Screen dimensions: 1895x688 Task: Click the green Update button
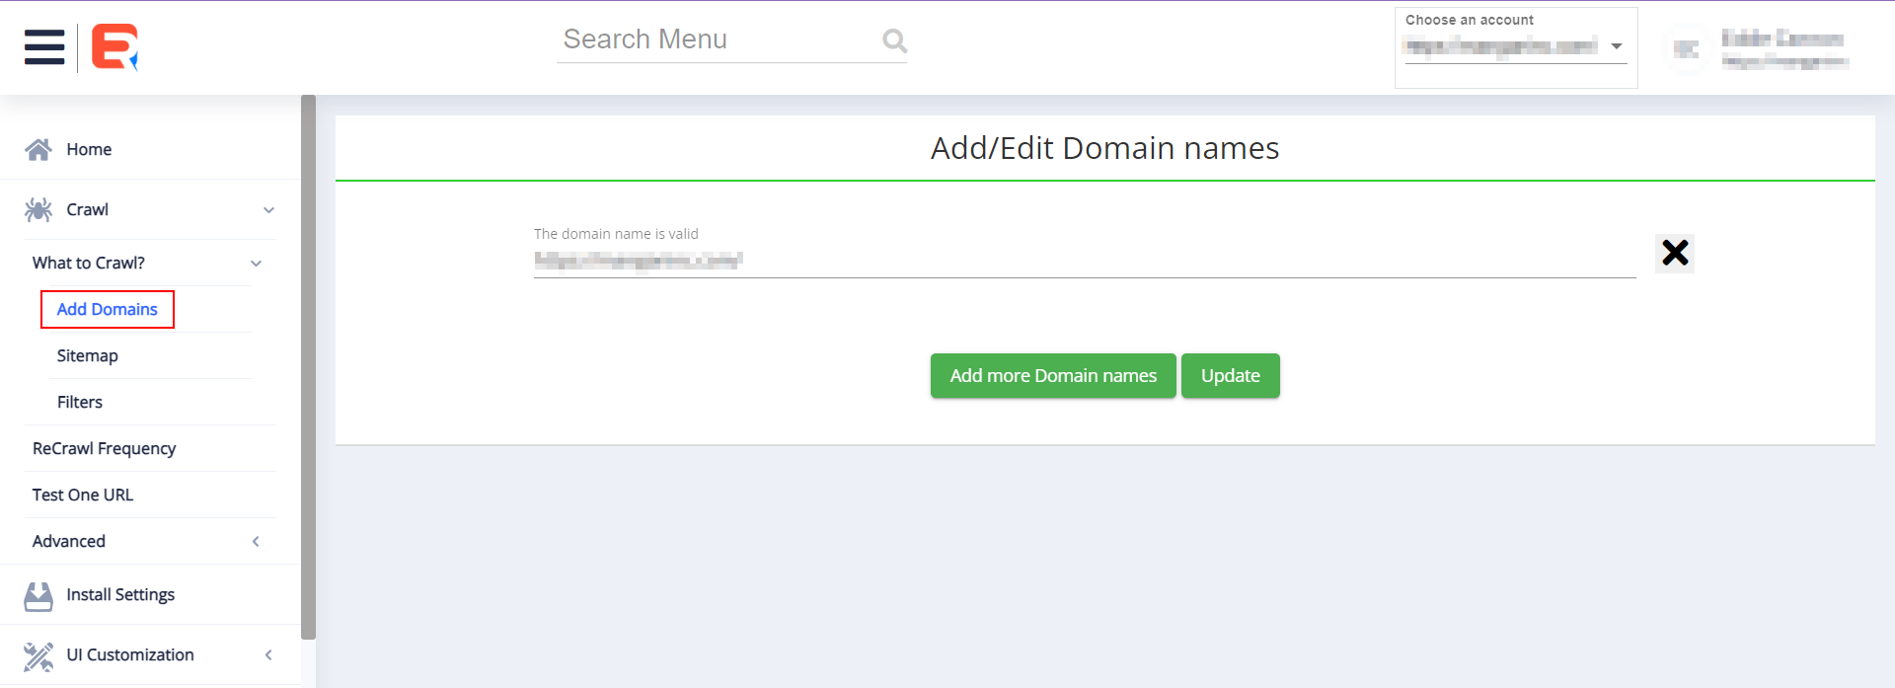[x=1230, y=376]
